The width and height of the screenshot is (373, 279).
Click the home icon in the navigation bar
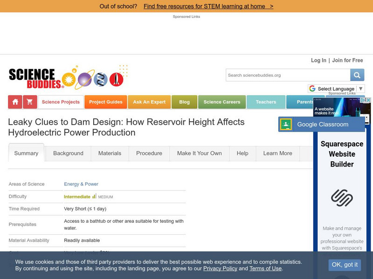point(15,102)
